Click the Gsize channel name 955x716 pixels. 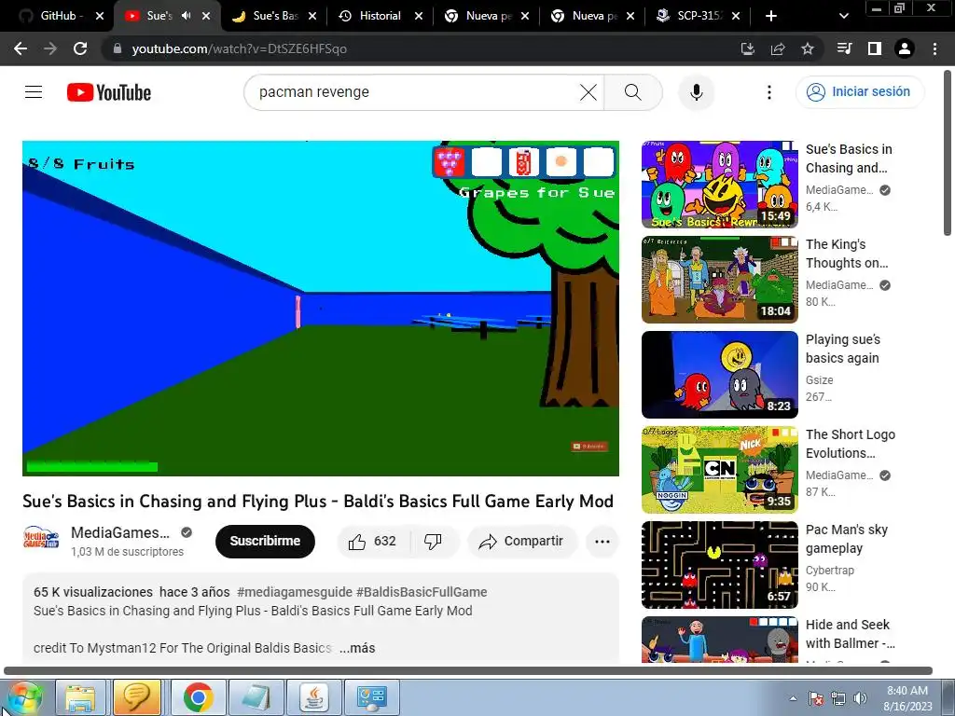pyautogui.click(x=819, y=380)
